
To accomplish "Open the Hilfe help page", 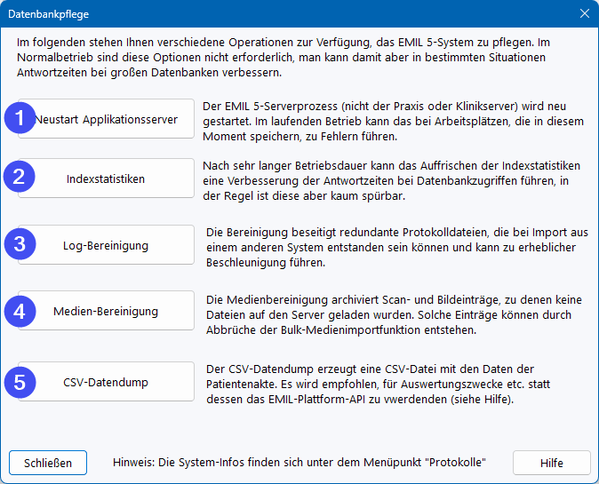I will click(551, 463).
